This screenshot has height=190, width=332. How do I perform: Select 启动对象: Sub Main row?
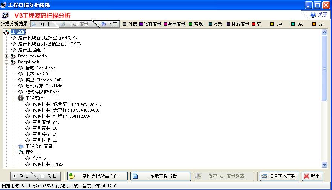[x=44, y=86]
